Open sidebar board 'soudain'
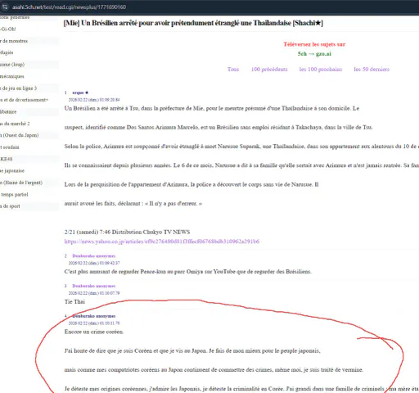Viewport: 419px width, 393px height. click(x=10, y=147)
